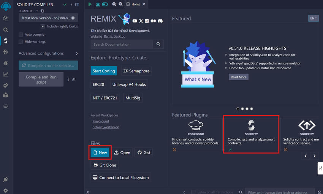Open the Search in files sidebar icon
Image resolution: width=323 pixels, height=194 pixels.
coord(6,30)
